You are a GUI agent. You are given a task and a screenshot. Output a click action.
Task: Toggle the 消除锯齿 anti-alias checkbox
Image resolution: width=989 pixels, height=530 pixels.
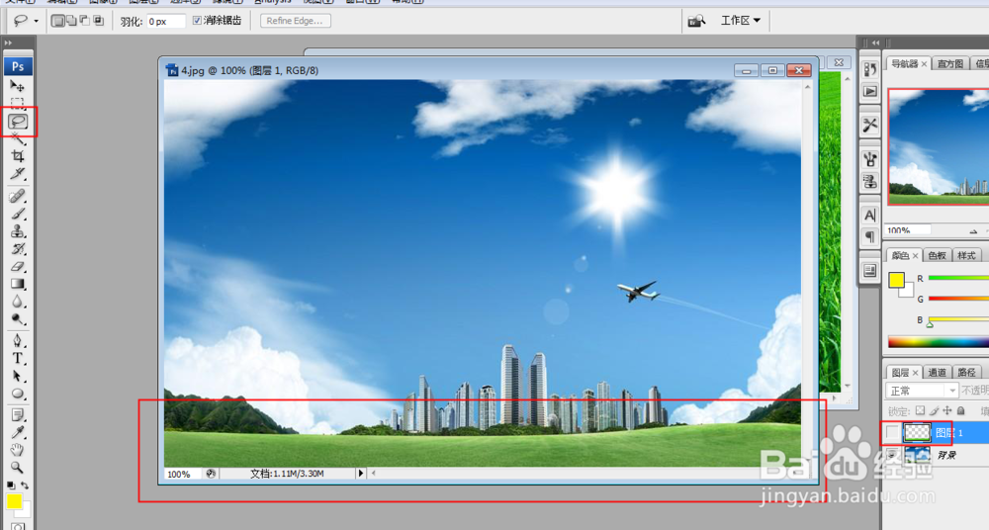click(x=197, y=21)
